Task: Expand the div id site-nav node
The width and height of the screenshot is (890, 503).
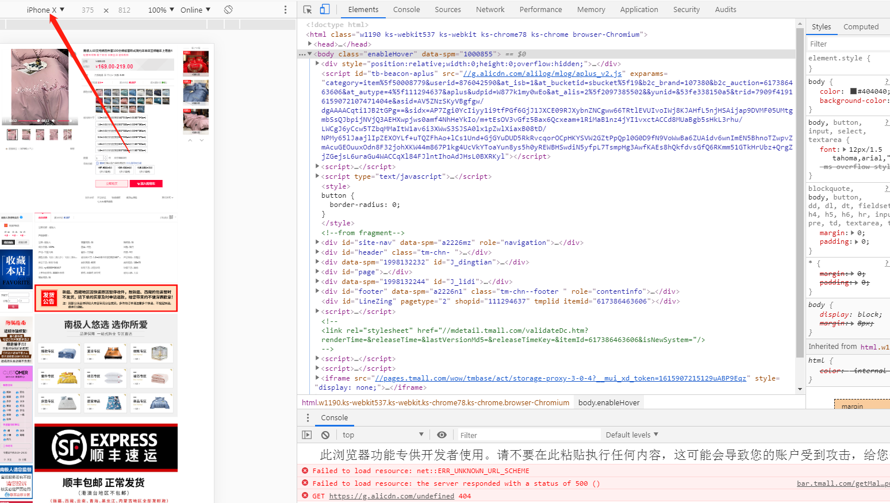Action: 317,243
